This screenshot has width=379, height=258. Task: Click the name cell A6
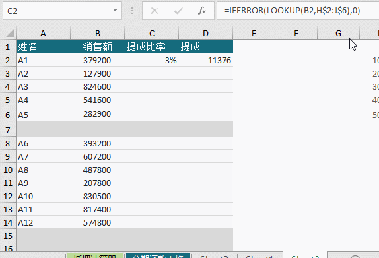point(44,143)
